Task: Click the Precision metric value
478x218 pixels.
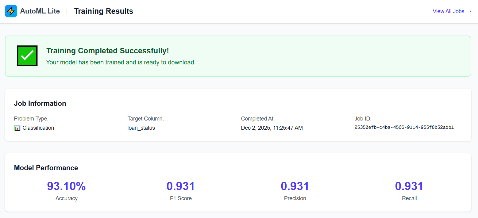Action: coord(295,186)
